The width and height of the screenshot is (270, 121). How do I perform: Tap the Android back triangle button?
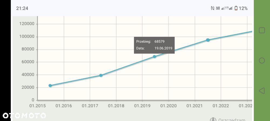(261, 91)
